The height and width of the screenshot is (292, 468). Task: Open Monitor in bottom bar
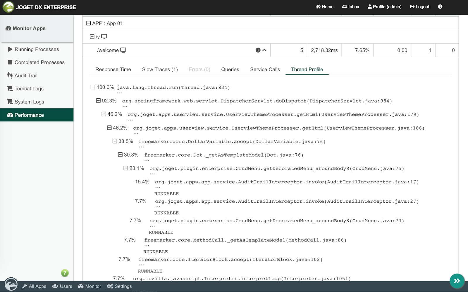pyautogui.click(x=90, y=286)
